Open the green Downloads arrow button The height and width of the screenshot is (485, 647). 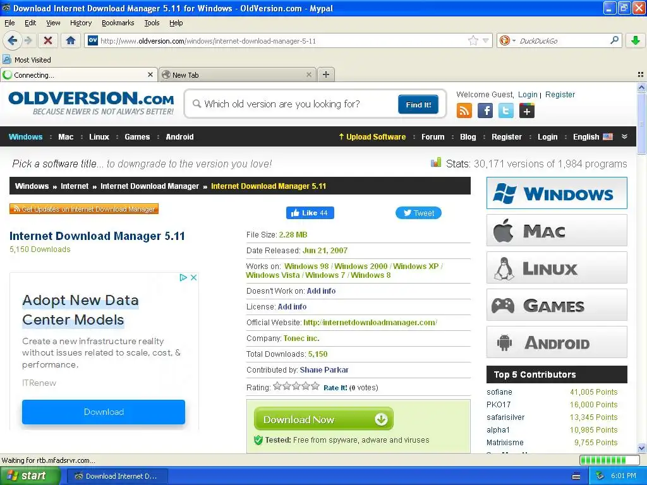click(636, 40)
